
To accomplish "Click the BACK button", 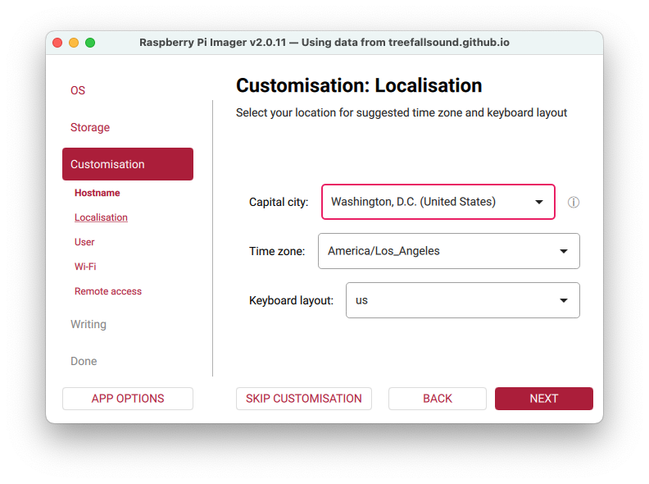I will click(x=438, y=399).
